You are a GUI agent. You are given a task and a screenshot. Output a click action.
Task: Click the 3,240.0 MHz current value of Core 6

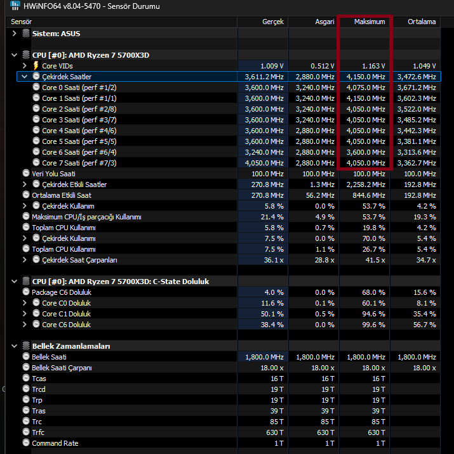(264, 152)
